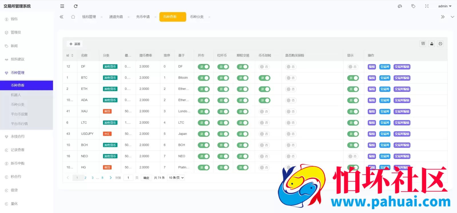Sort table by id column arrows
The height and width of the screenshot is (213, 457).
tap(72, 55)
